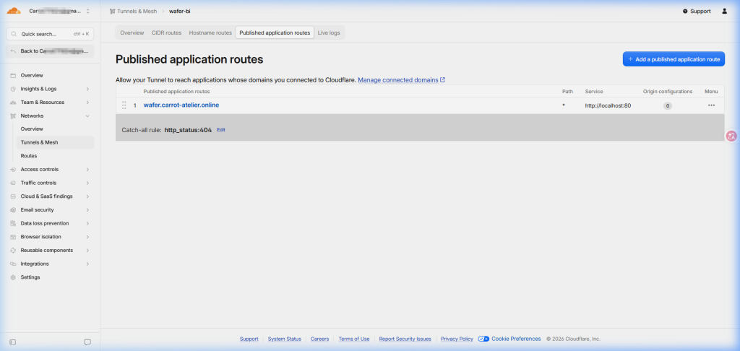The width and height of the screenshot is (740, 351).
Task: Click the Email security icon
Action: point(13,210)
